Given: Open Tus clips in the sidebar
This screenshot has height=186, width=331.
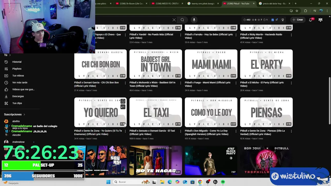Looking at the screenshot, I should pos(17,103).
